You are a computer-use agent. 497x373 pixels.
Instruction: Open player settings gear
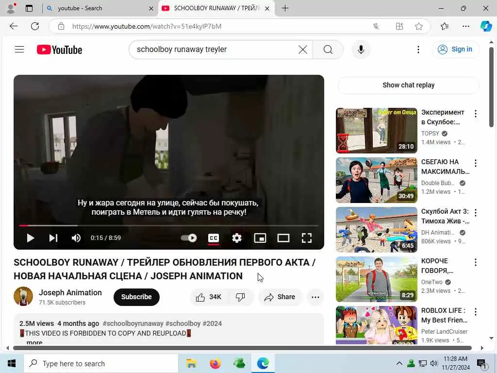(x=237, y=238)
